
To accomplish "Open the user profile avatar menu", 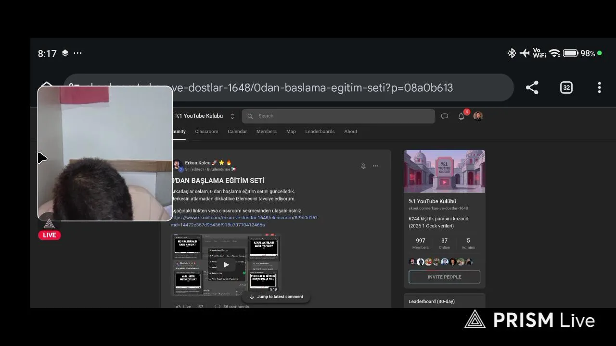I will (478, 116).
